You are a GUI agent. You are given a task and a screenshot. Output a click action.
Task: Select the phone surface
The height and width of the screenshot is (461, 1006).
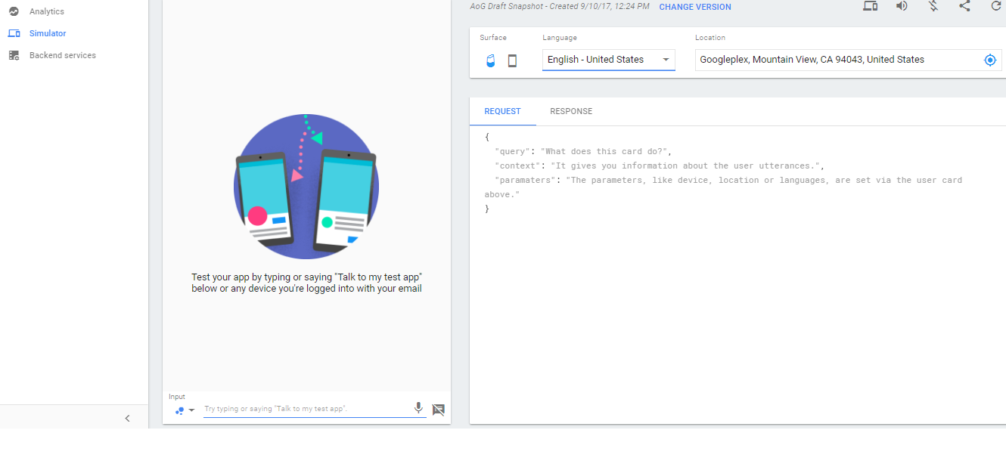(x=512, y=60)
